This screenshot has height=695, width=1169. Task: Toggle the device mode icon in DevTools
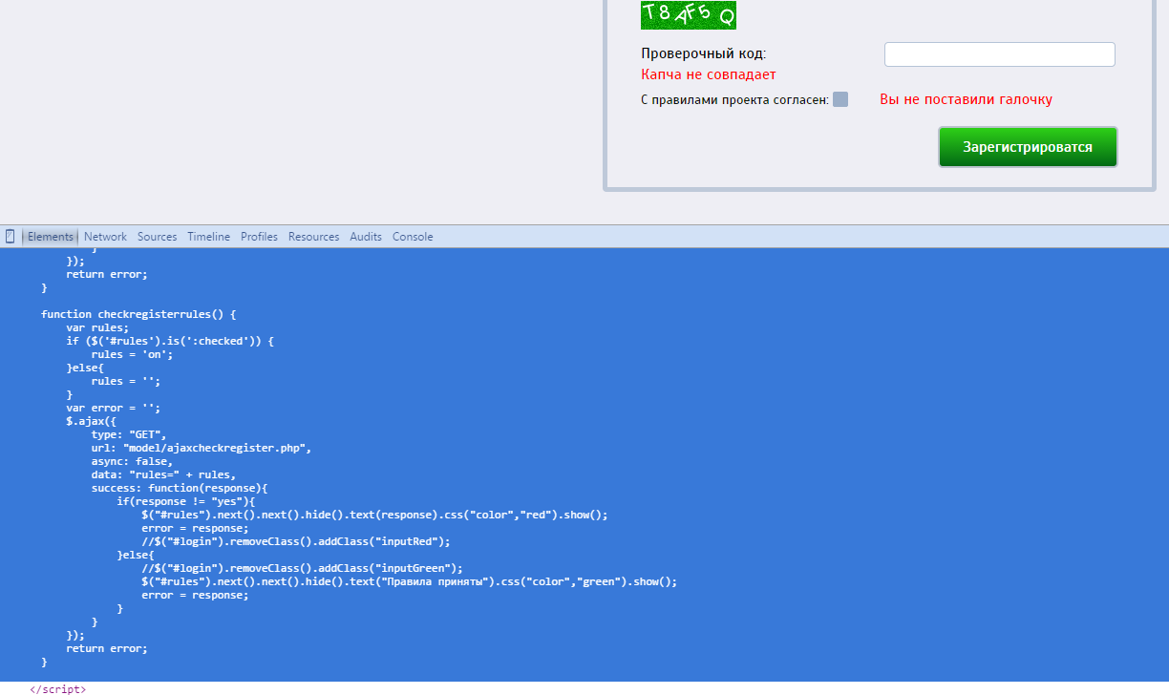point(11,237)
